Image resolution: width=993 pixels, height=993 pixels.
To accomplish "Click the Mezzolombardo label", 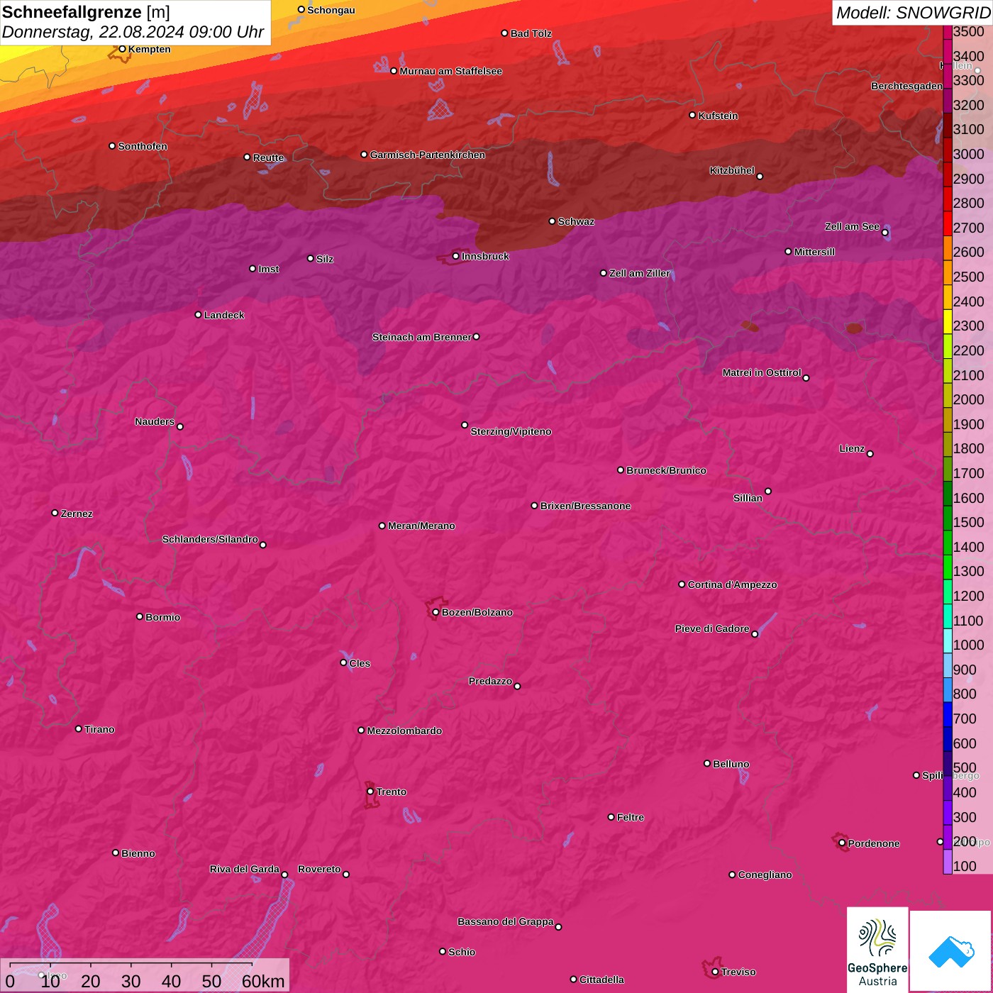I will coord(404,731).
